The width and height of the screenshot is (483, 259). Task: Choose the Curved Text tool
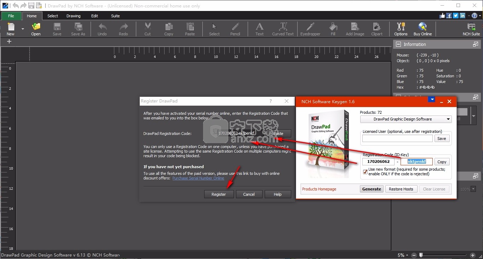coord(283,29)
